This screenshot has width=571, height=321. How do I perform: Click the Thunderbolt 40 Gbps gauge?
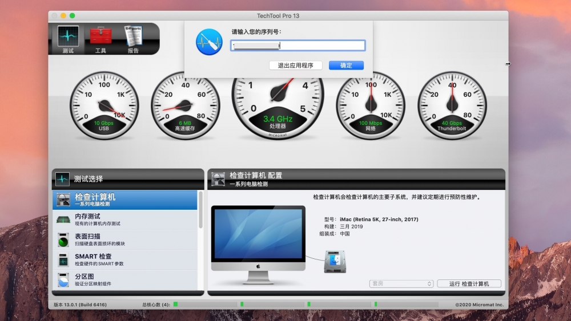click(x=452, y=105)
